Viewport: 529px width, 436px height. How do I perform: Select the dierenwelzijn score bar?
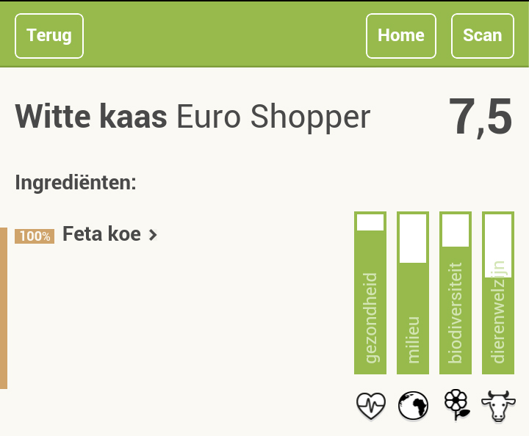coord(498,293)
